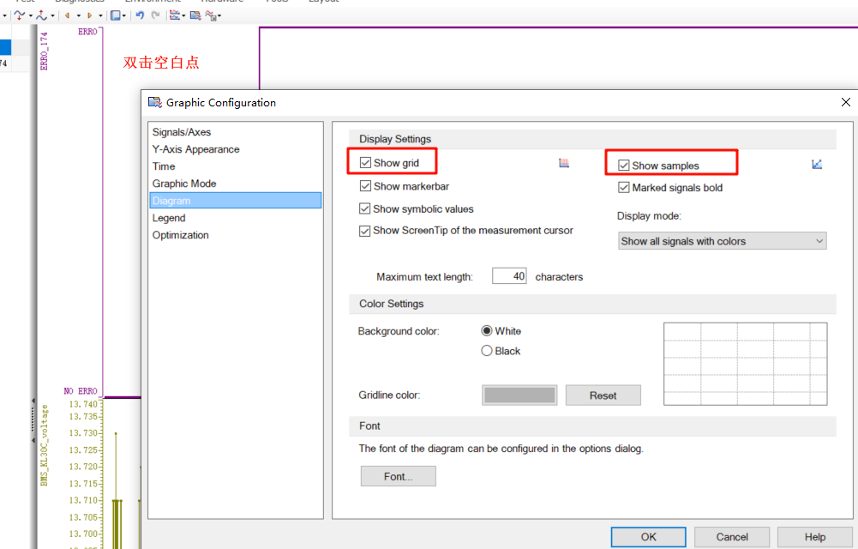Open the window layout icon dropdown arrow

click(x=124, y=15)
